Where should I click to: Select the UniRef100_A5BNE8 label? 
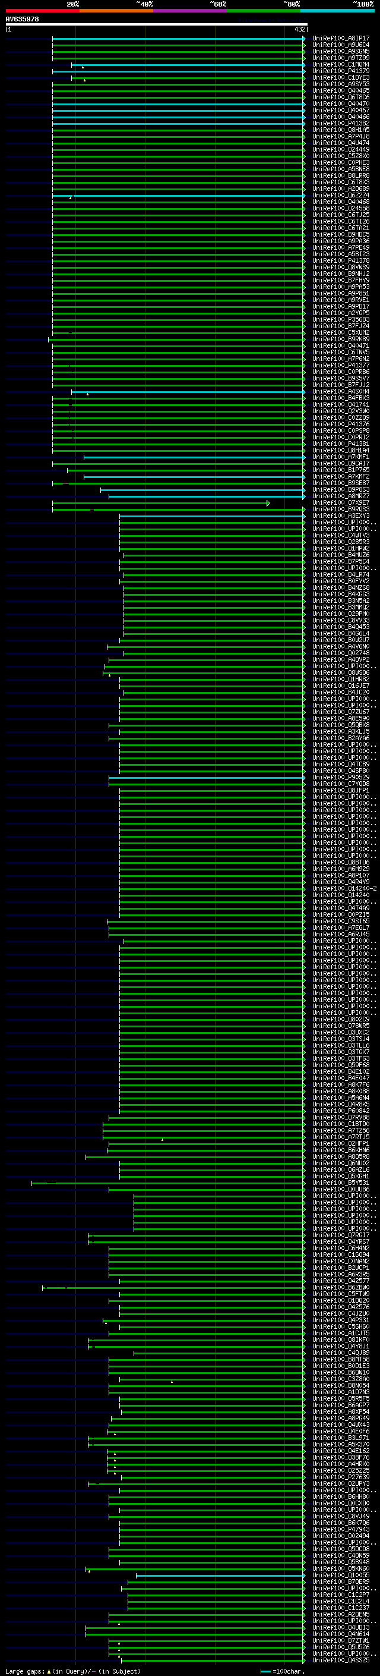click(340, 169)
